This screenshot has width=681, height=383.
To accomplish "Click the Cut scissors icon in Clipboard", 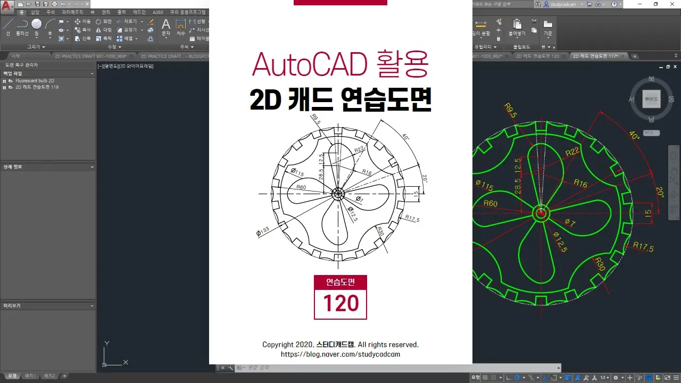I will [x=534, y=21].
